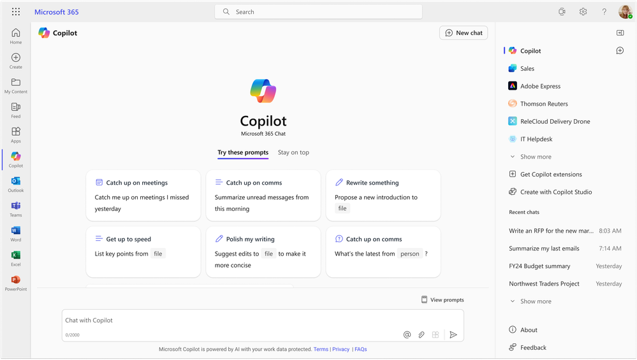Collapse the right side panel icon
This screenshot has width=637, height=360.
(x=620, y=33)
